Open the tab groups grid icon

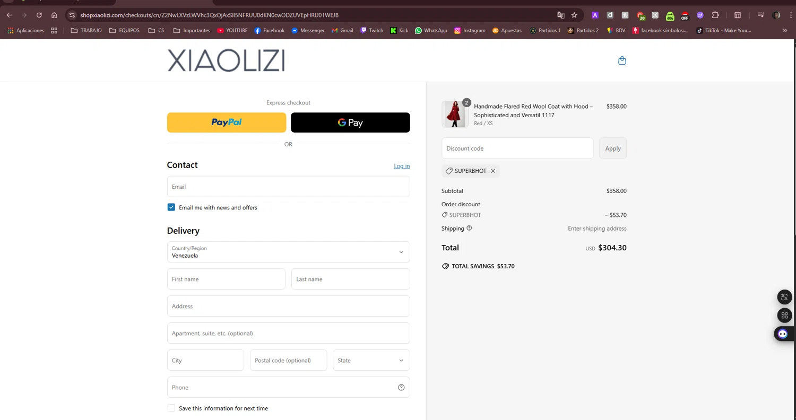54,31
